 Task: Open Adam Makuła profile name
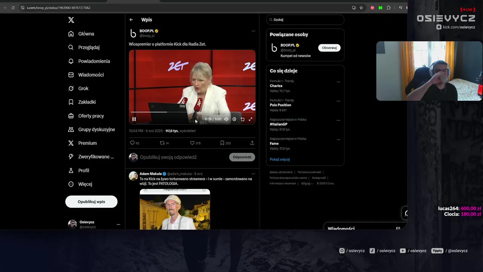(151, 174)
